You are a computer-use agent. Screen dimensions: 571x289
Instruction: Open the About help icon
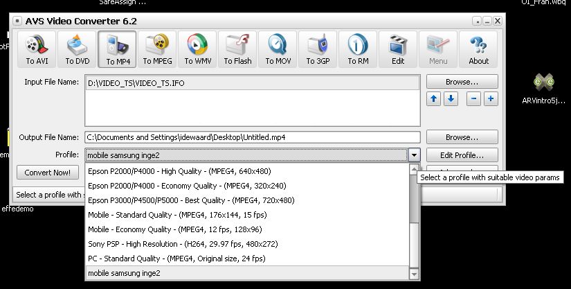click(478, 49)
